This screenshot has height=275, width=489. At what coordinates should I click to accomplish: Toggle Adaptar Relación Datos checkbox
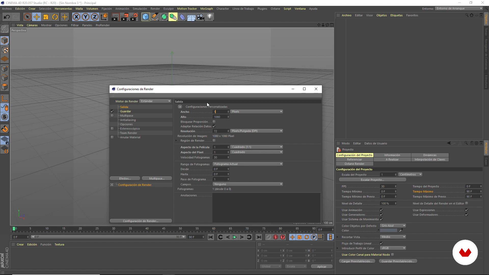pyautogui.click(x=214, y=126)
